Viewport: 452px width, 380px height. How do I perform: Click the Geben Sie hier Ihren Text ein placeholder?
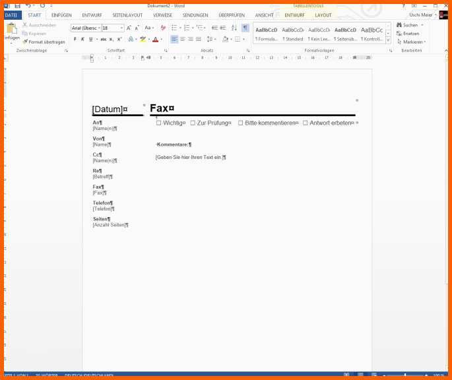click(x=191, y=158)
